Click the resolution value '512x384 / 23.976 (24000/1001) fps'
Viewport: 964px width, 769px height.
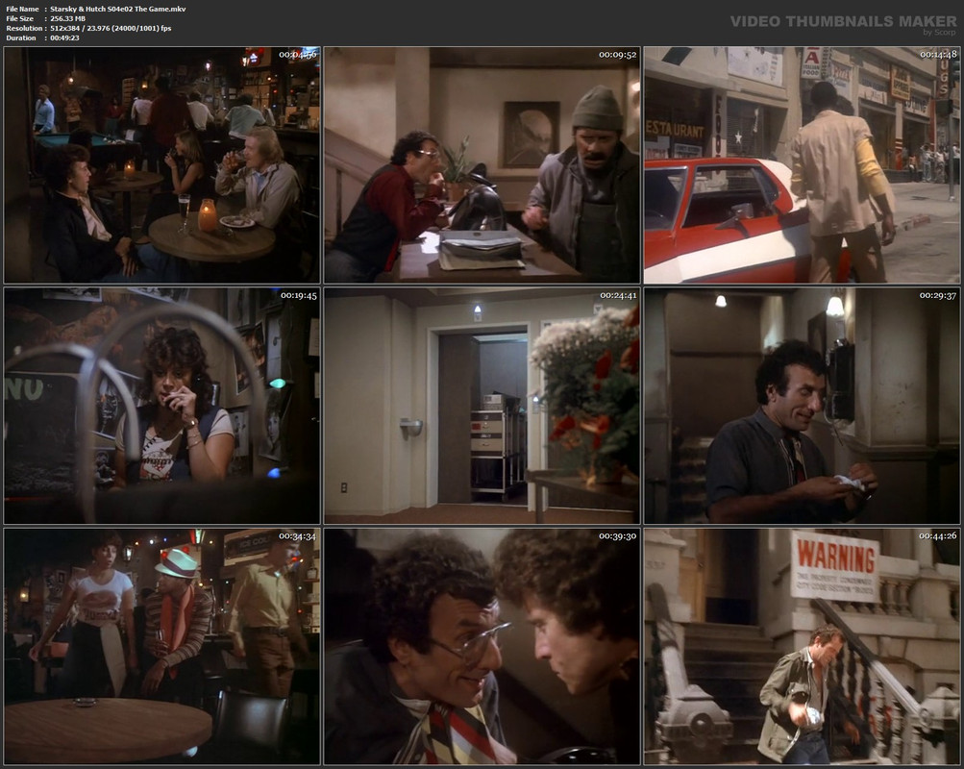point(111,28)
